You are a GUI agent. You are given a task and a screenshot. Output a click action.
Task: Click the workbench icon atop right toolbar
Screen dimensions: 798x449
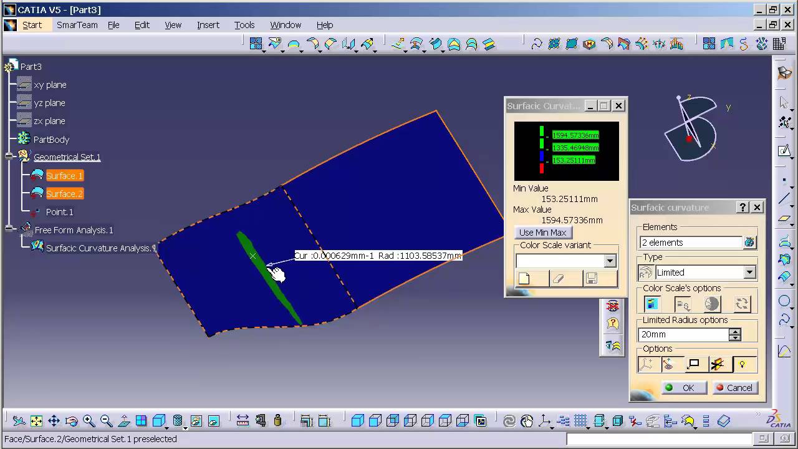(784, 72)
